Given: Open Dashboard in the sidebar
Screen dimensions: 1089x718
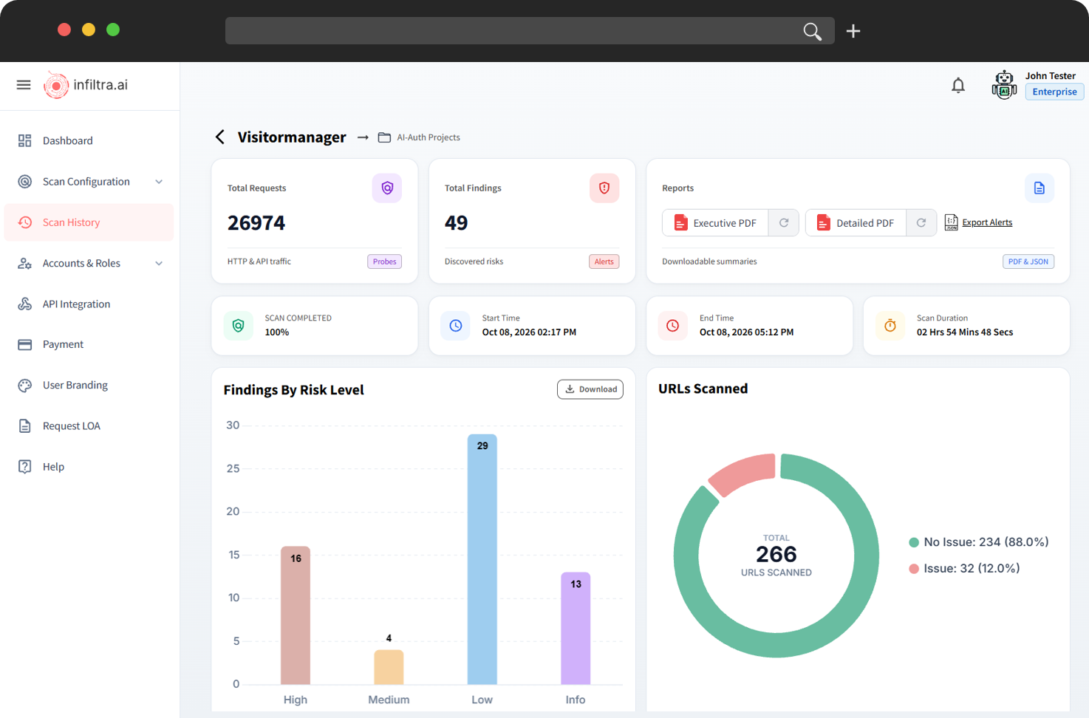Looking at the screenshot, I should [x=89, y=141].
